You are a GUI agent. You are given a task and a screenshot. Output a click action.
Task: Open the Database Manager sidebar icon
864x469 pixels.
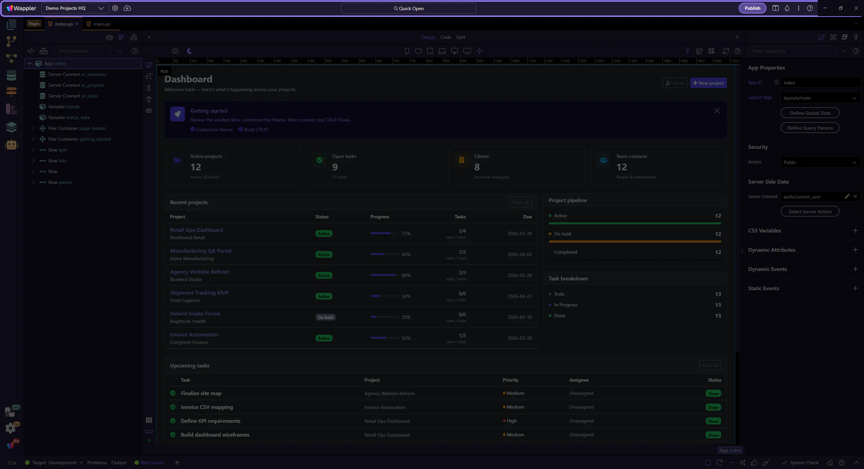click(11, 75)
